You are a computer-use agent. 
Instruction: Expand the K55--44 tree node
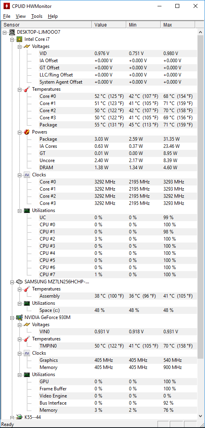pos(12,417)
